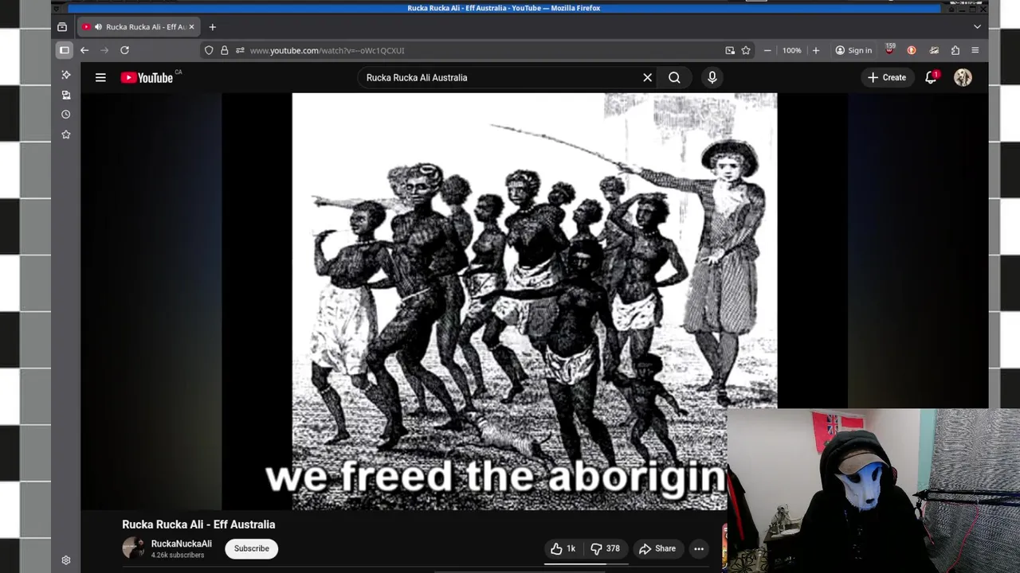Close the Rucka Rucka Ali tab
Image resolution: width=1020 pixels, height=573 pixels.
pos(191,27)
